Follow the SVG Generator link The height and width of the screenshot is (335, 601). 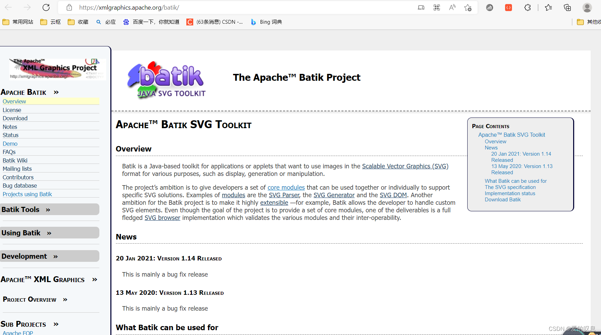pyautogui.click(x=334, y=195)
